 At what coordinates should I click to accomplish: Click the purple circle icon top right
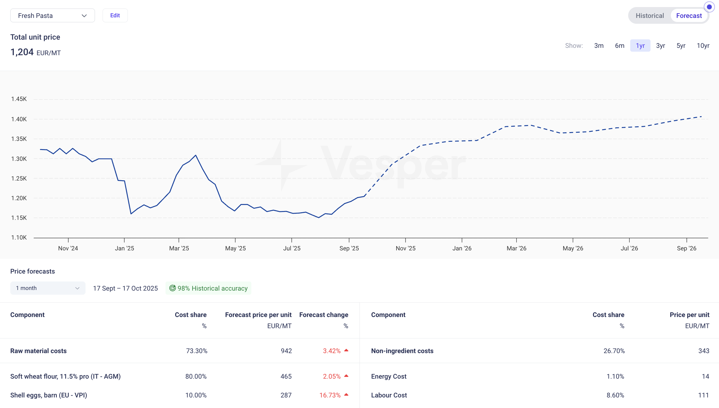(x=709, y=7)
